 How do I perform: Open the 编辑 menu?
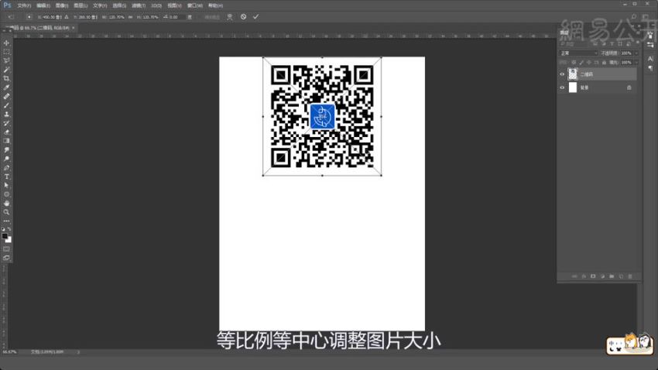(x=43, y=5)
